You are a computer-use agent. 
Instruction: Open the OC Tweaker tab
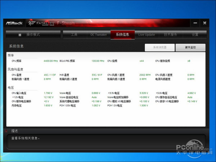coord(99,35)
